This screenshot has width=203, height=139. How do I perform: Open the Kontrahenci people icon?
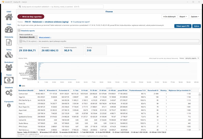[x=9, y=67]
